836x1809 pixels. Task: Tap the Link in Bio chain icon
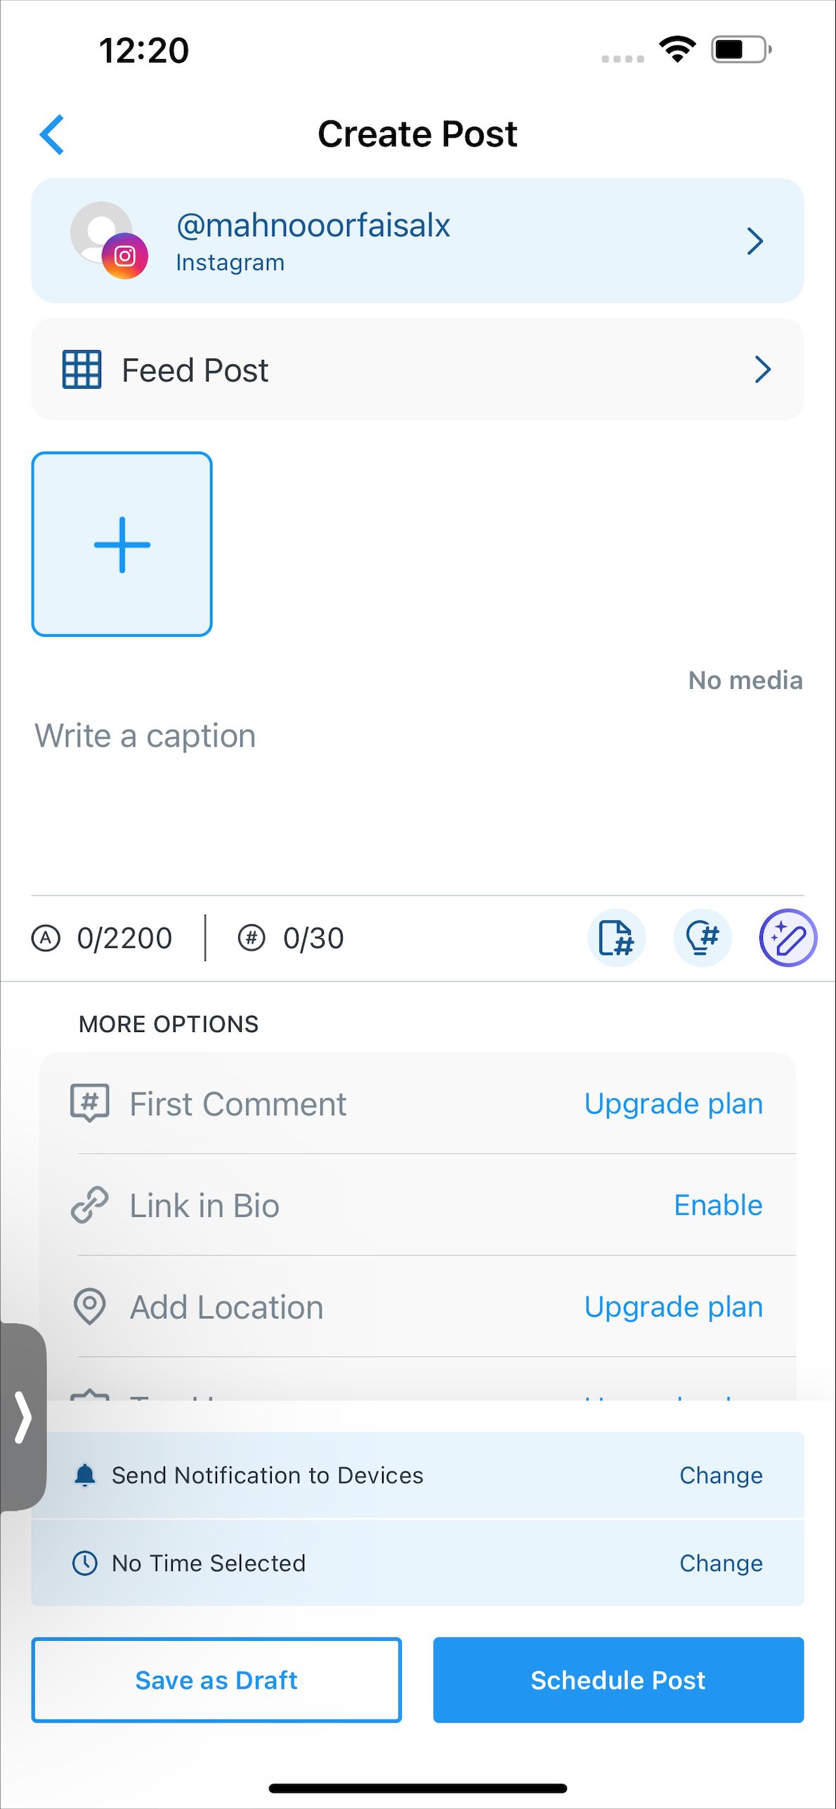click(90, 1205)
